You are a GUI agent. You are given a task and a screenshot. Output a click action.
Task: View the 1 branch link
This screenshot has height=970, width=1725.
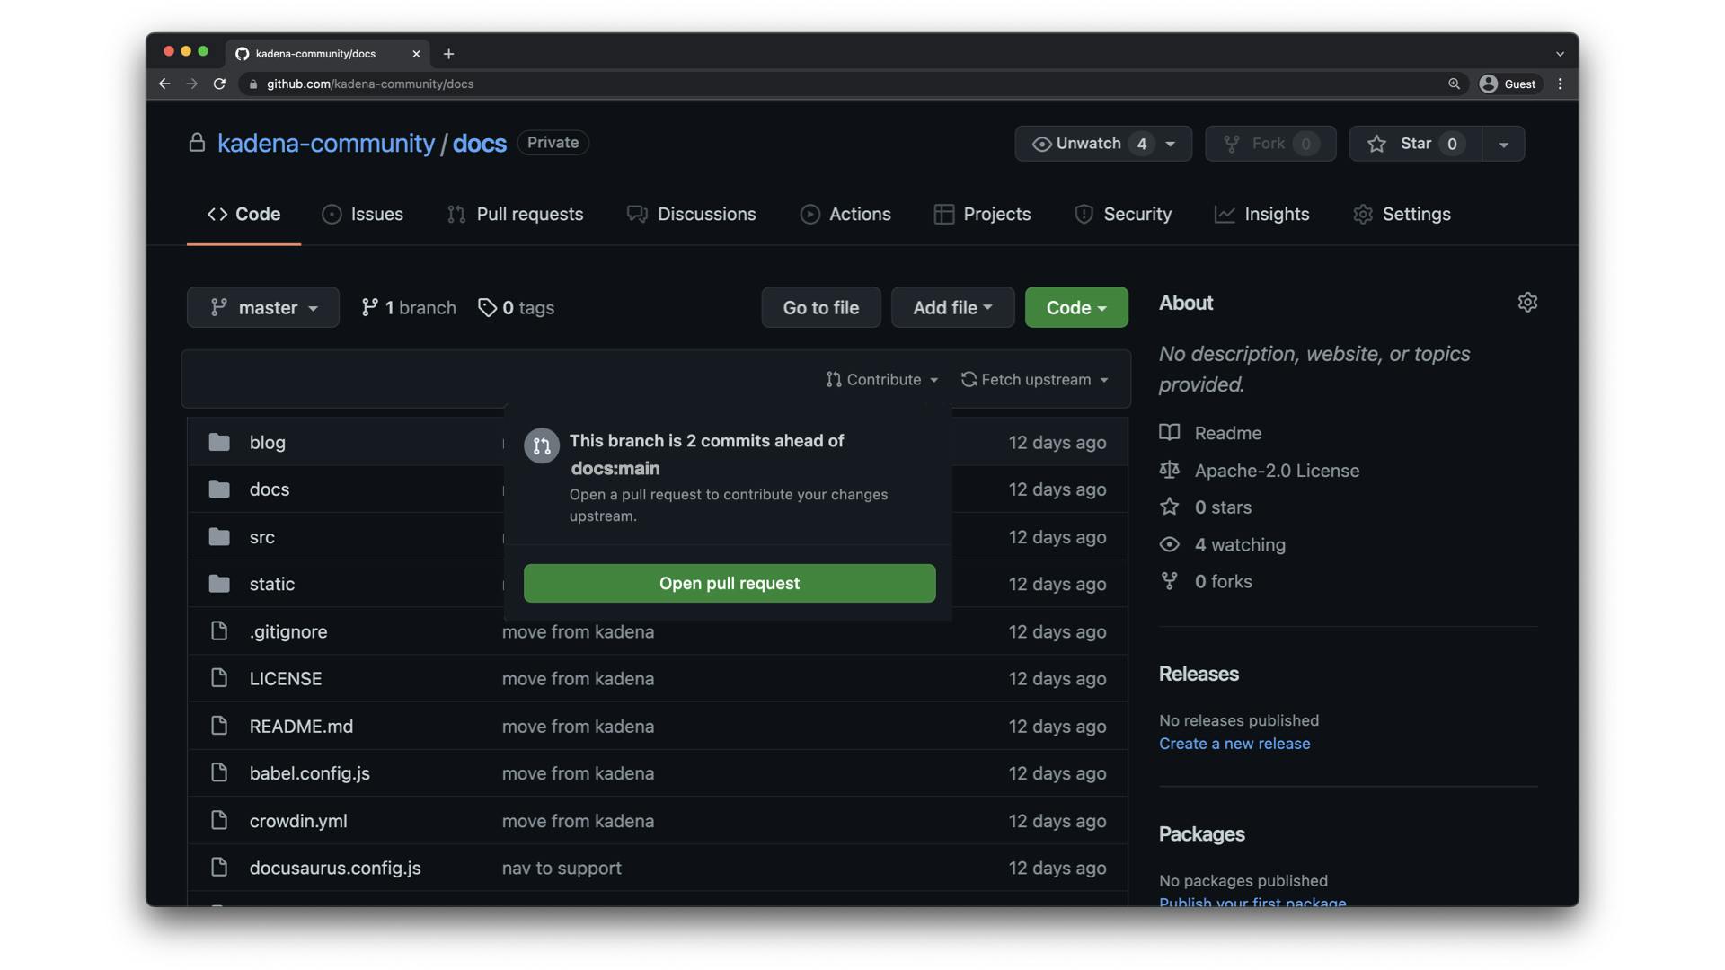tap(409, 307)
